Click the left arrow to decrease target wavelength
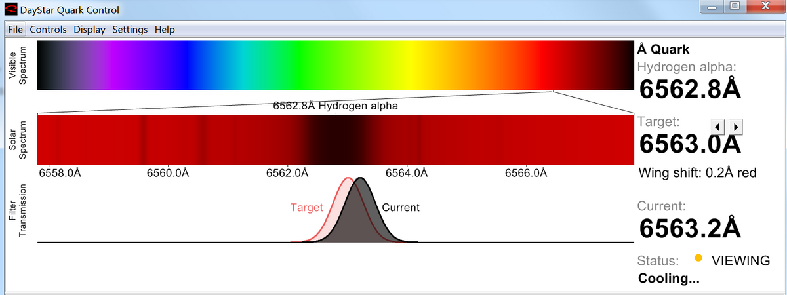 pos(718,127)
